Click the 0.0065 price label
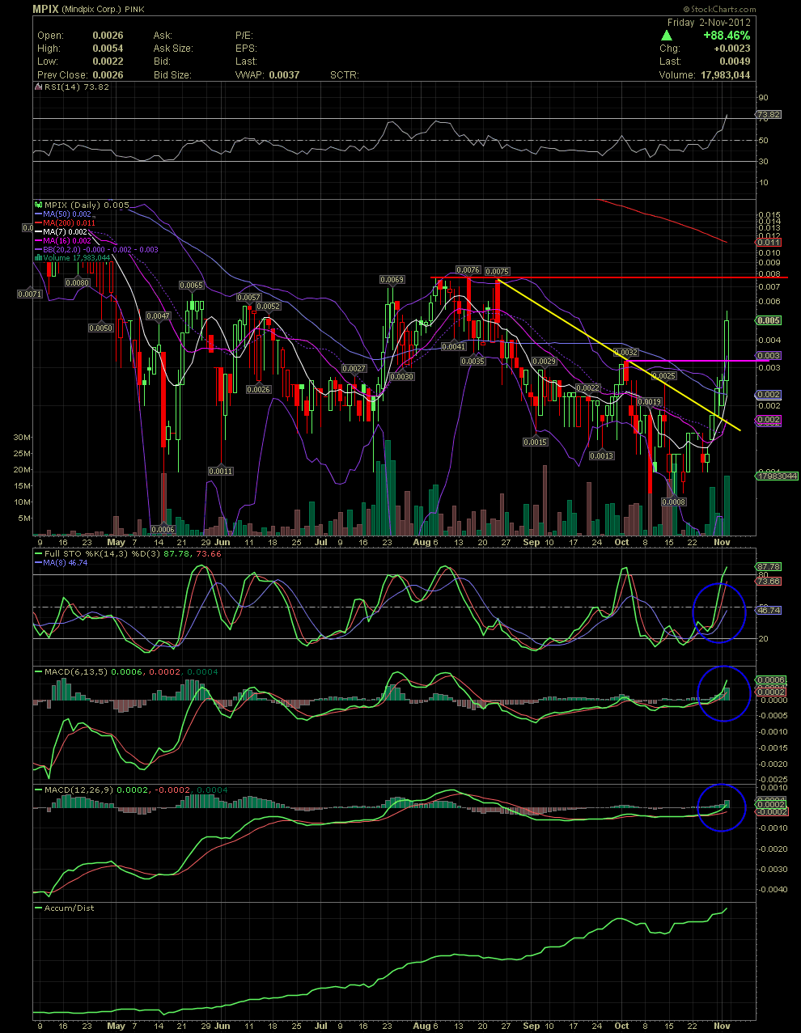Viewport: 801px width, 1033px height. click(191, 286)
